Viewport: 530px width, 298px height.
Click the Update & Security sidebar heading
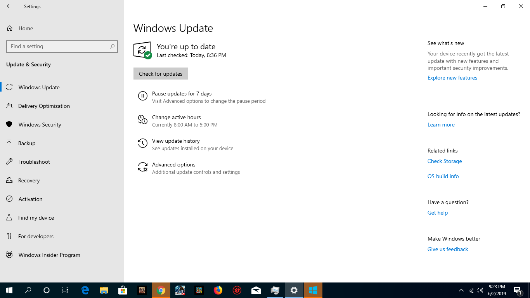point(28,64)
